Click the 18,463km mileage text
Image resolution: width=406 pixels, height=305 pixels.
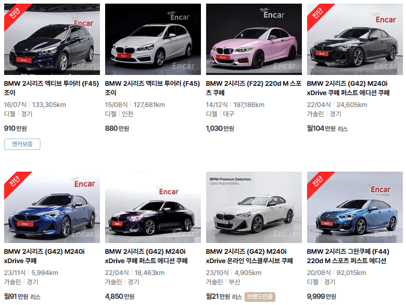point(149,273)
